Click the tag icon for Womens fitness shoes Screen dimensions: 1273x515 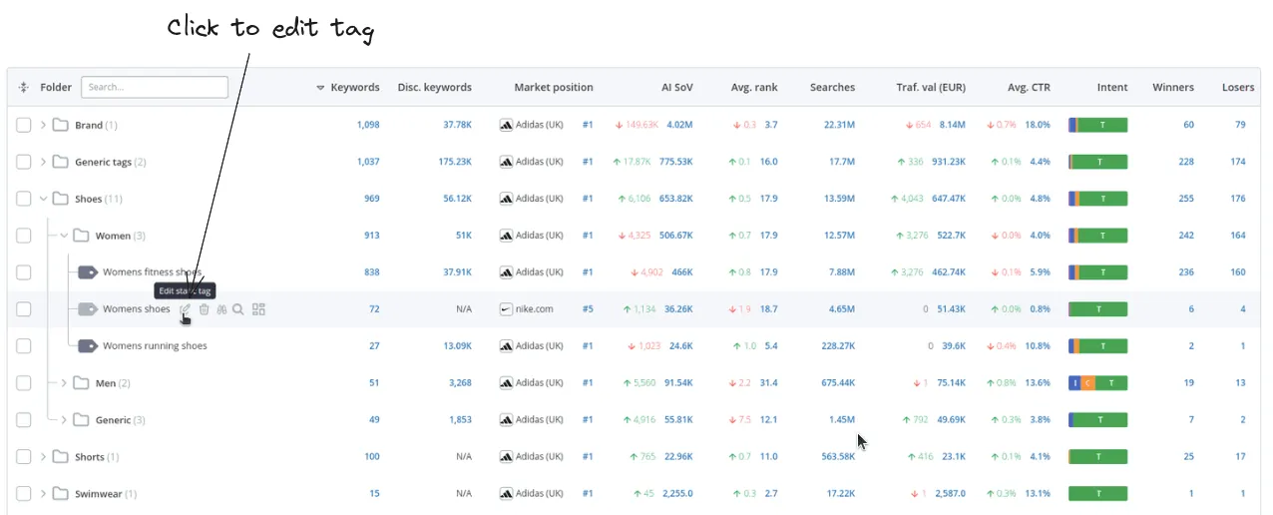[88, 272]
